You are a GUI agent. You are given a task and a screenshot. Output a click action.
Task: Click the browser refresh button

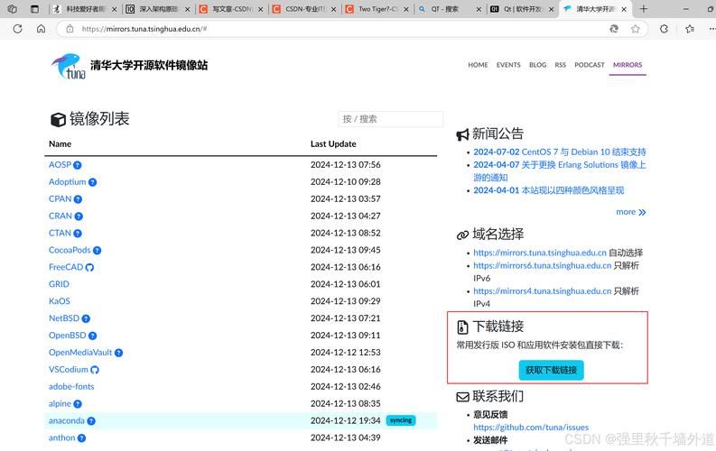click(x=17, y=29)
